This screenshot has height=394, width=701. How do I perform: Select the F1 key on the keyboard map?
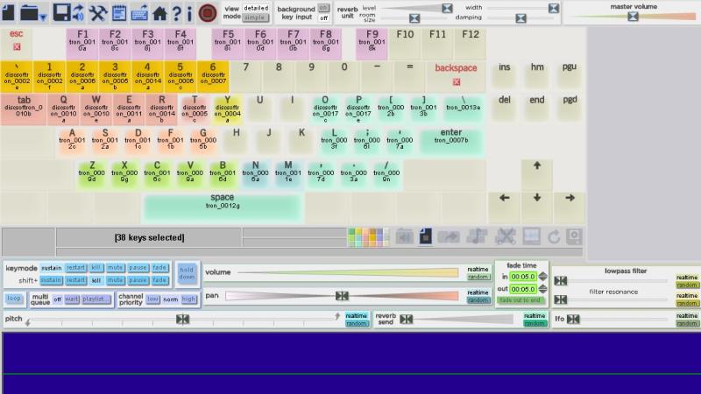coord(82,45)
